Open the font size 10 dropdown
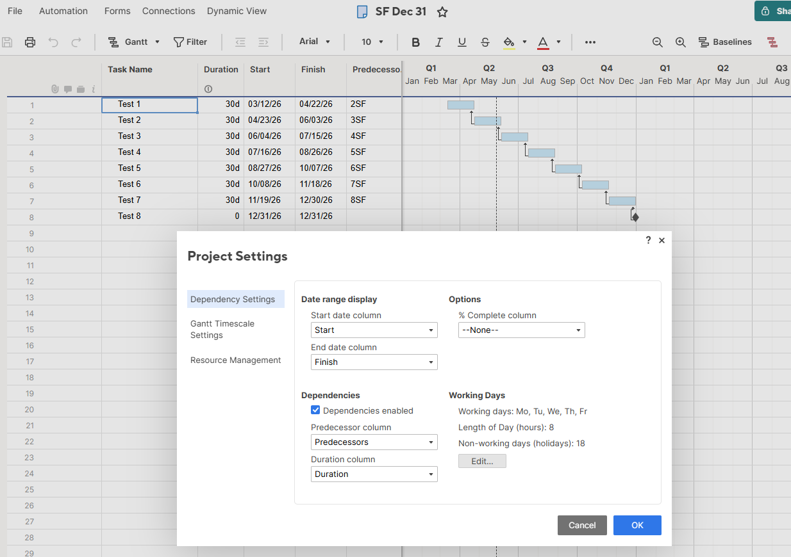 [x=372, y=42]
